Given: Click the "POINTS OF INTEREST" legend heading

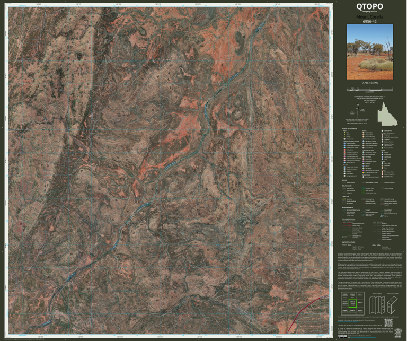Looking at the screenshot, I should coord(349,129).
